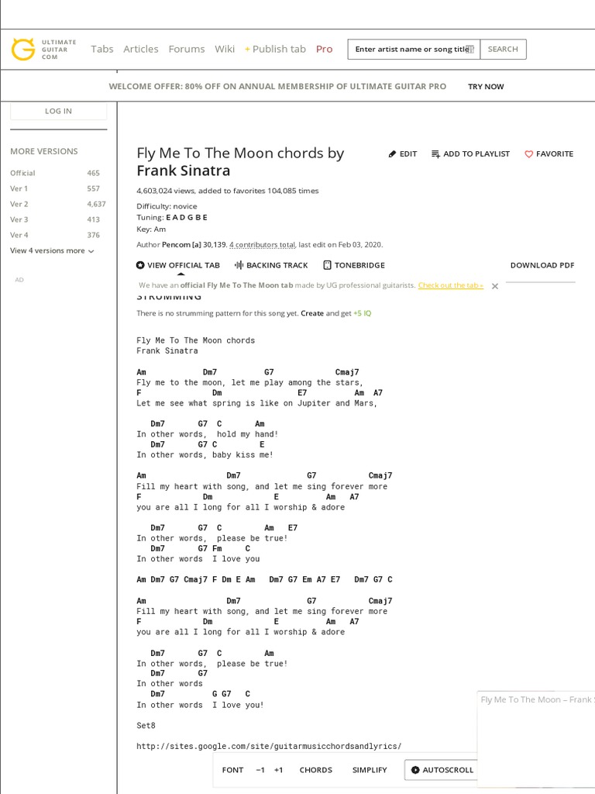This screenshot has height=794, width=595.
Task: Open the Tabs menu item
Action: (102, 49)
